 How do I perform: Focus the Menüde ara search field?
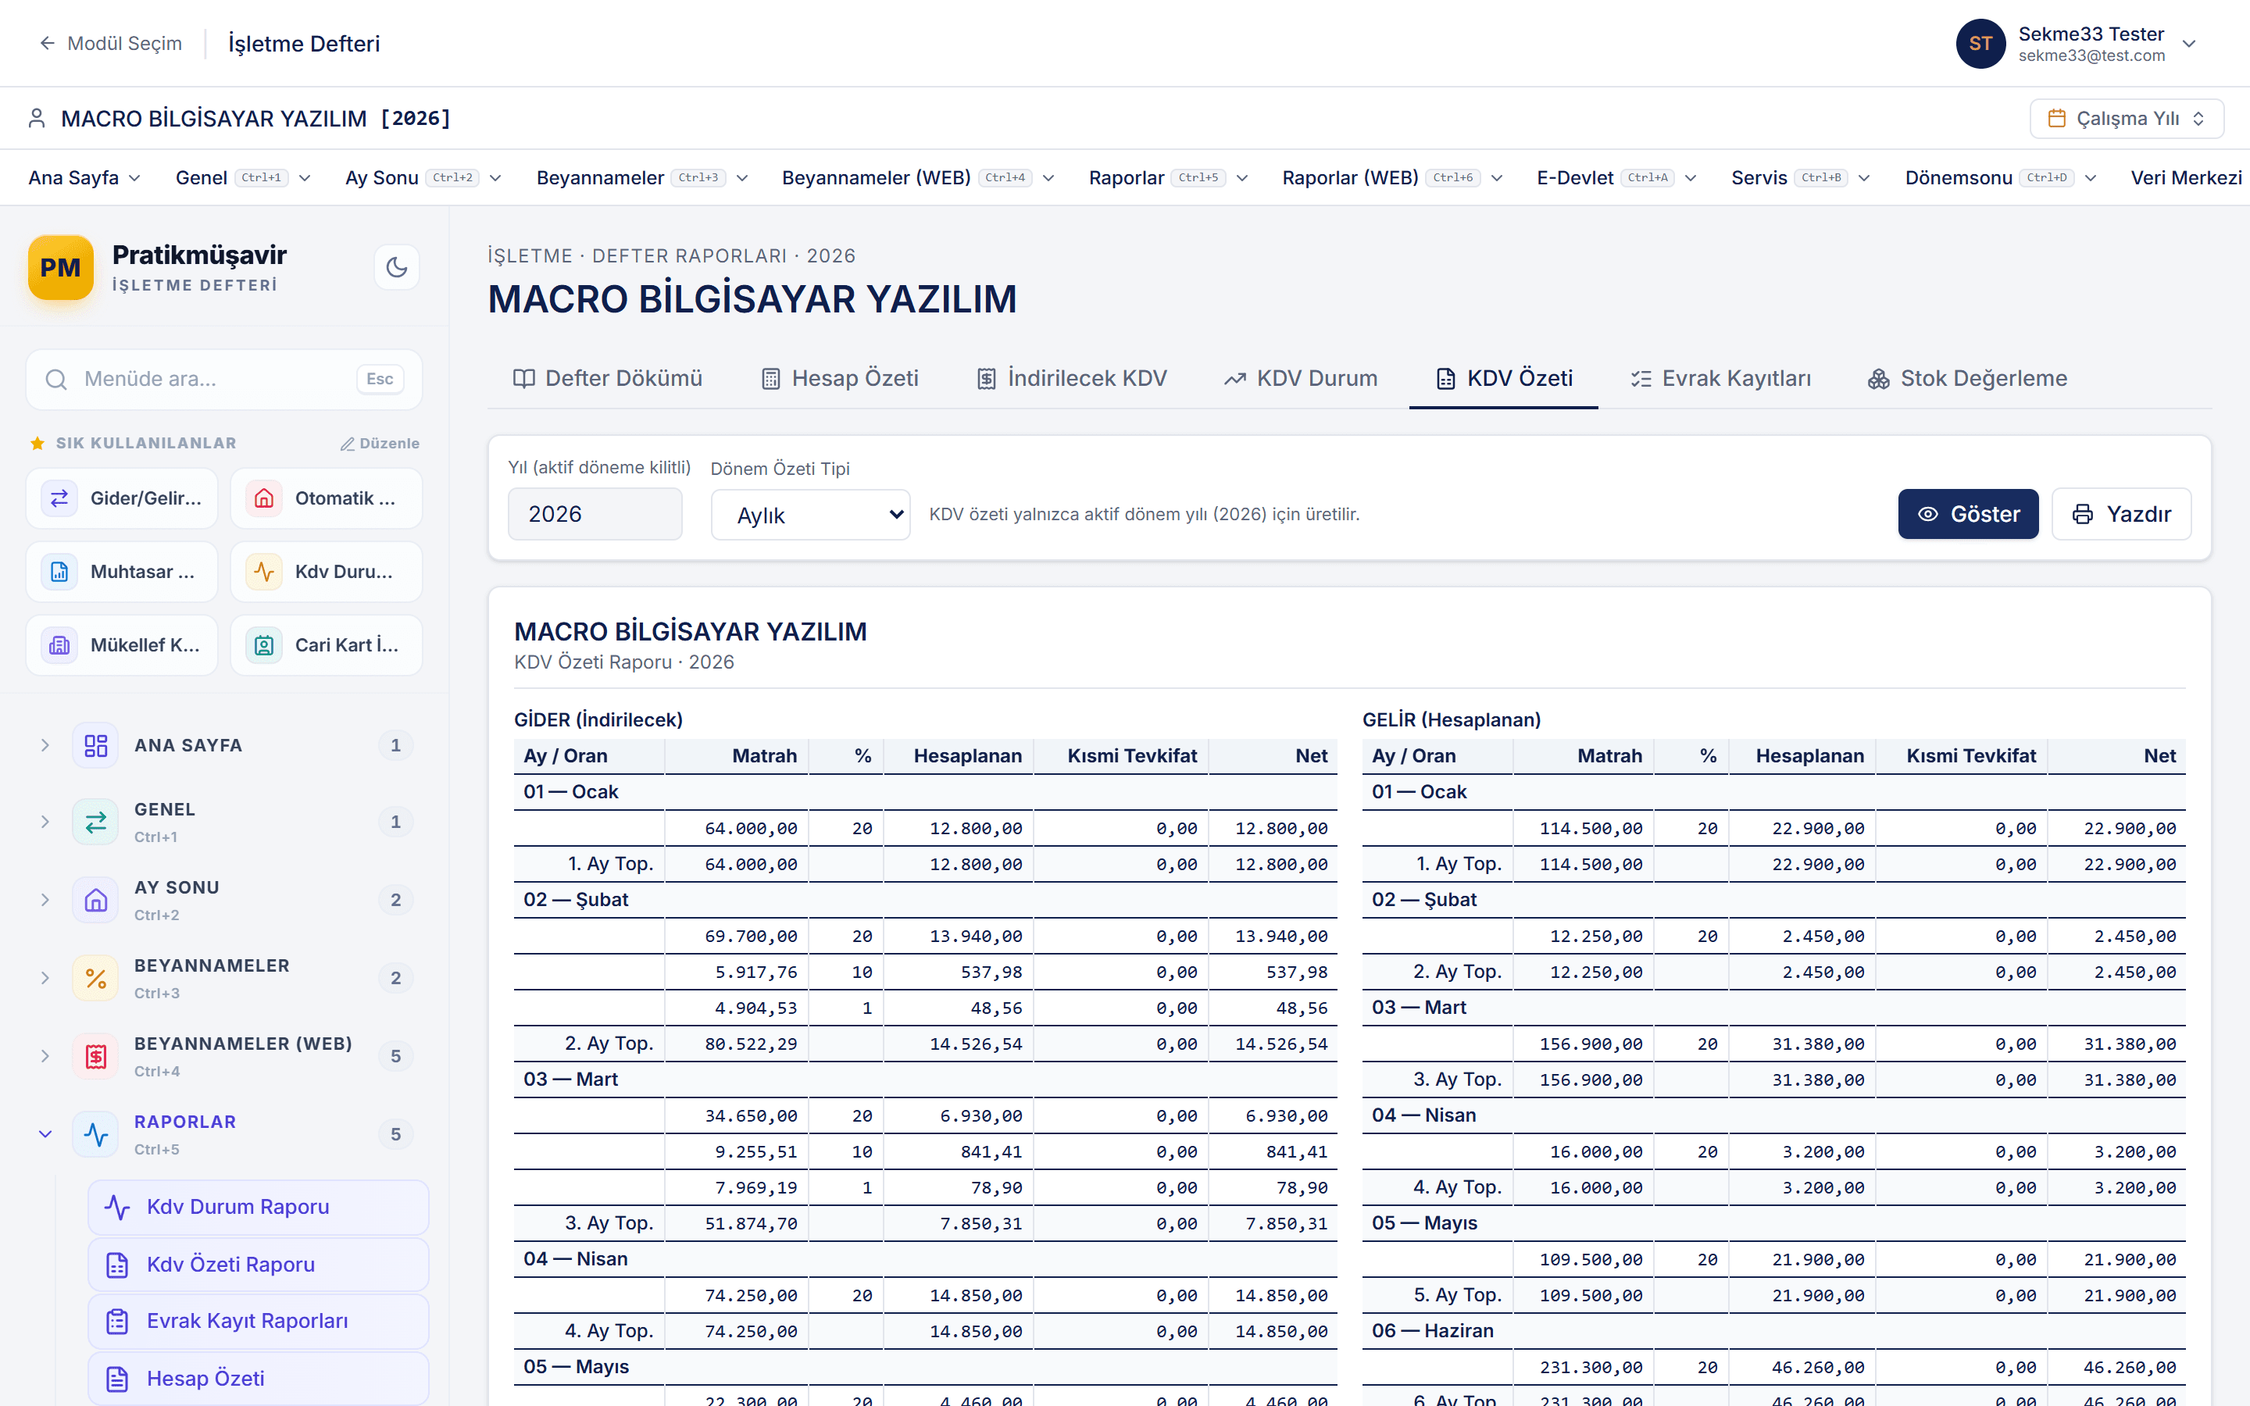[224, 380]
